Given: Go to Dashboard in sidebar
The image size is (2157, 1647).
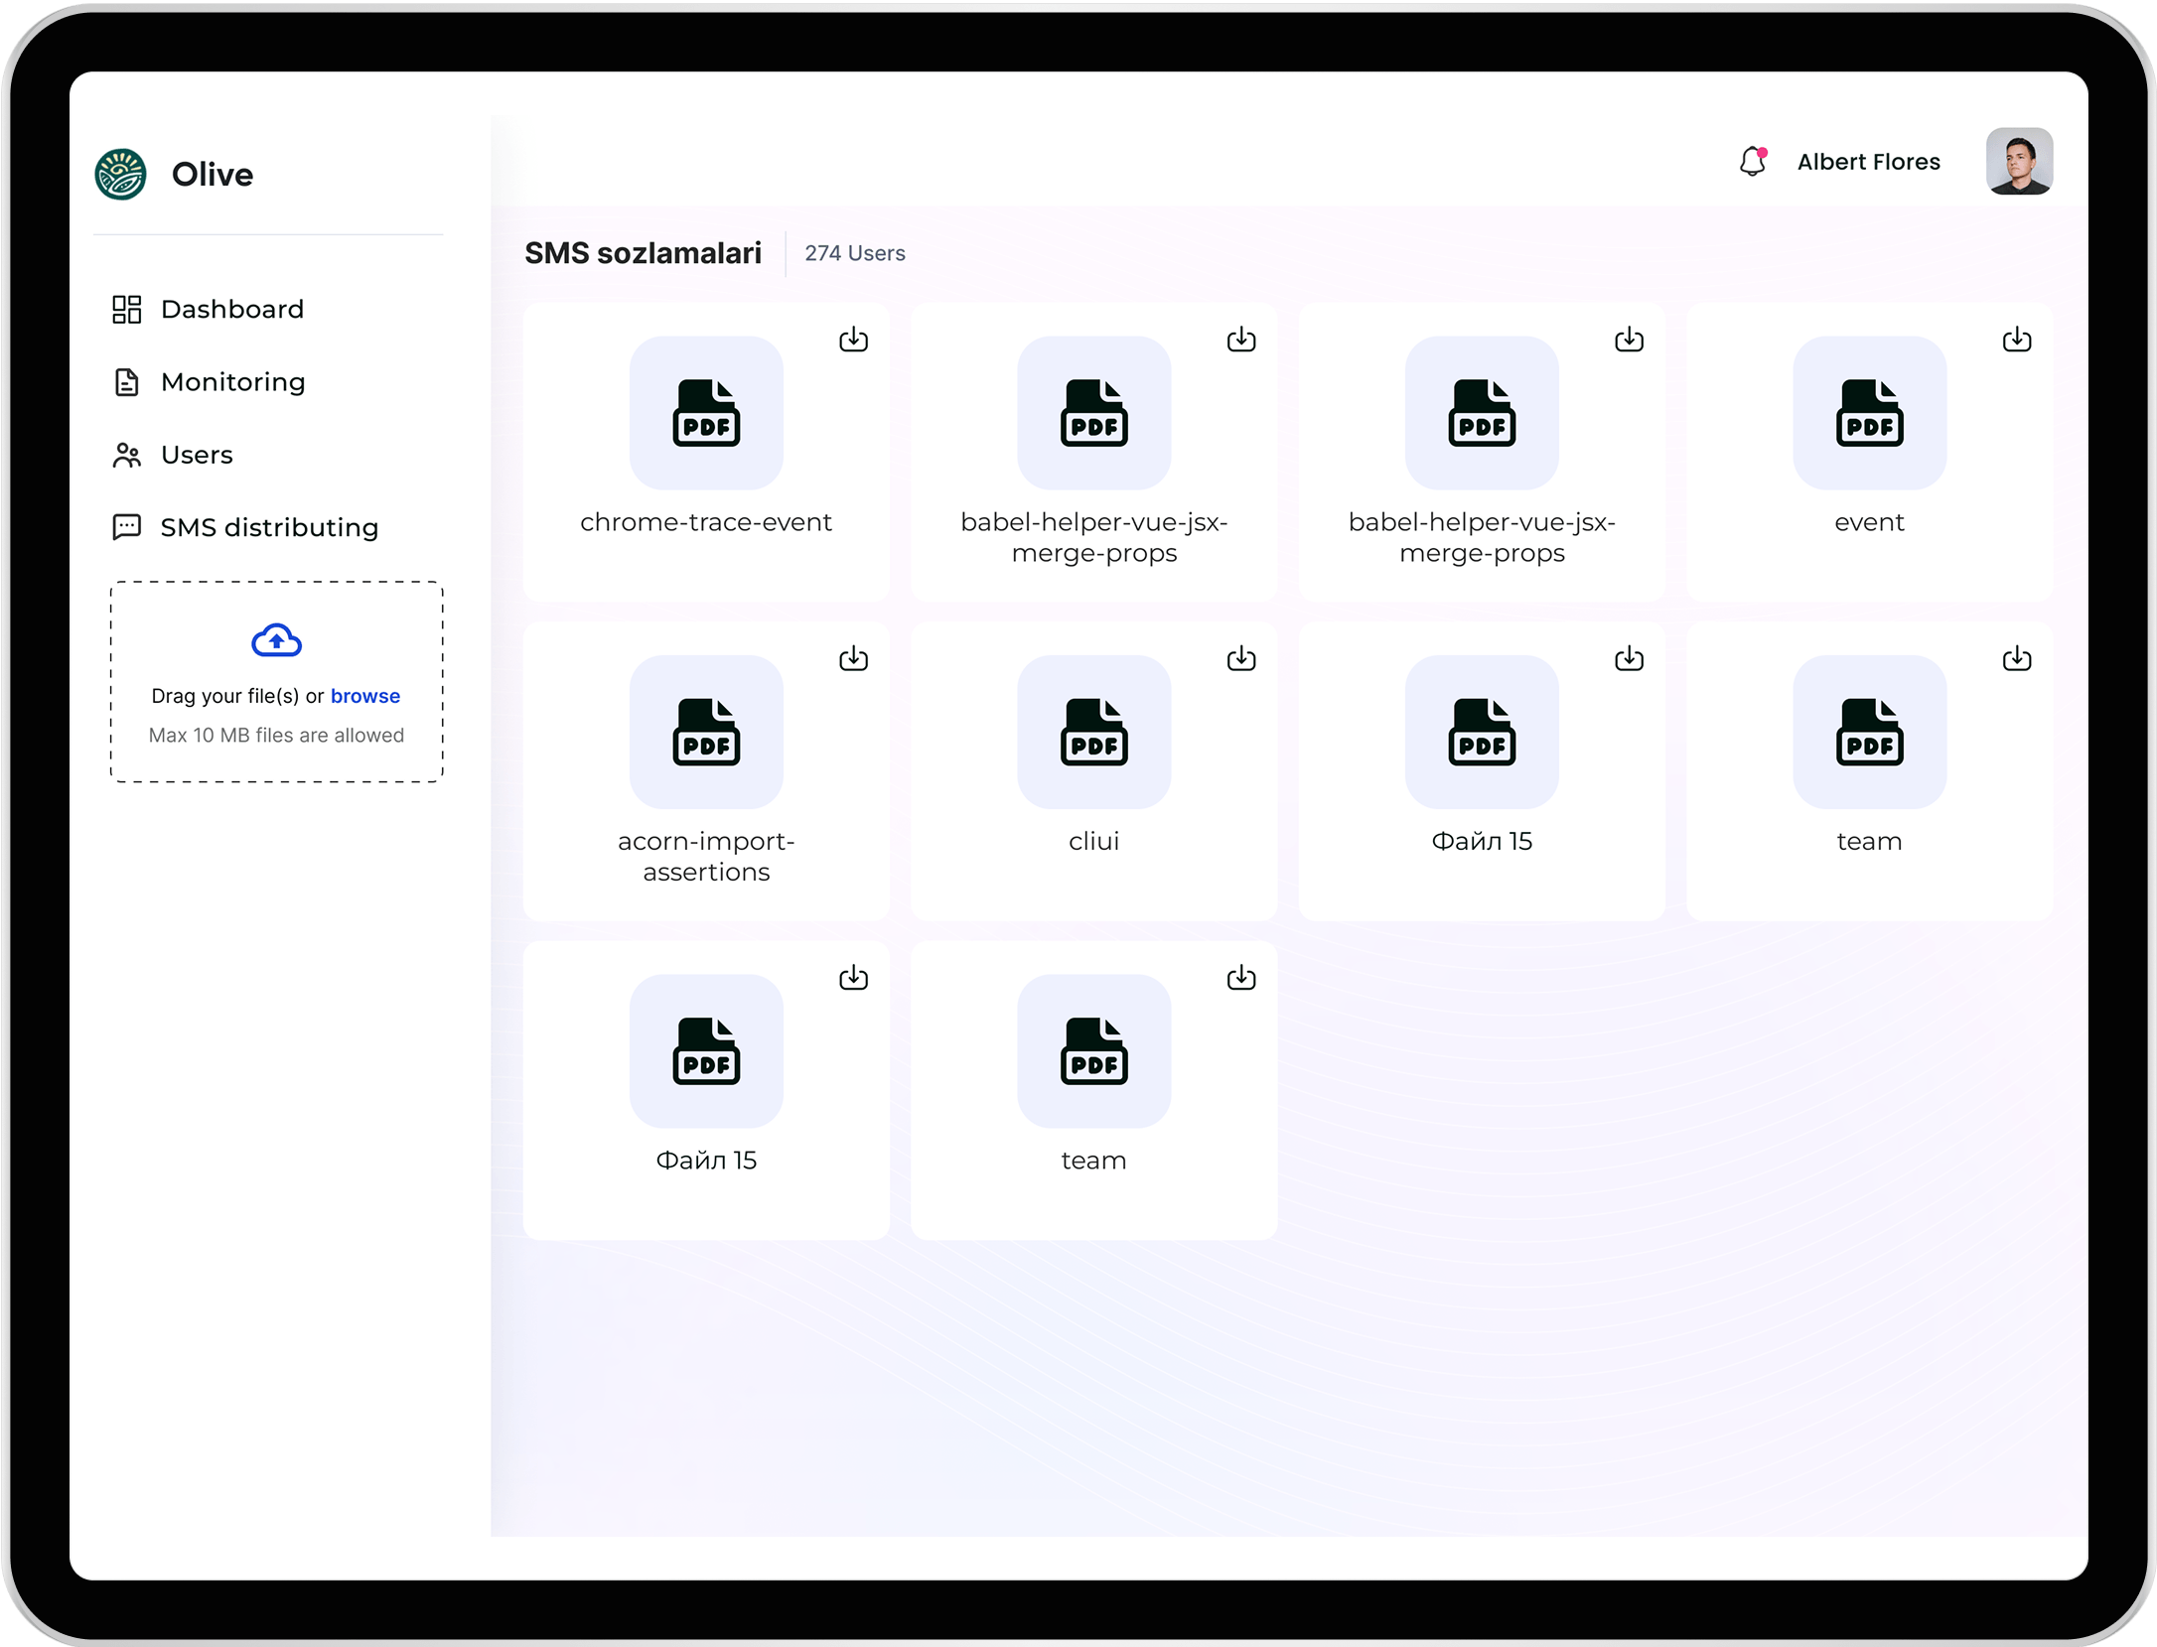Looking at the screenshot, I should click(231, 309).
